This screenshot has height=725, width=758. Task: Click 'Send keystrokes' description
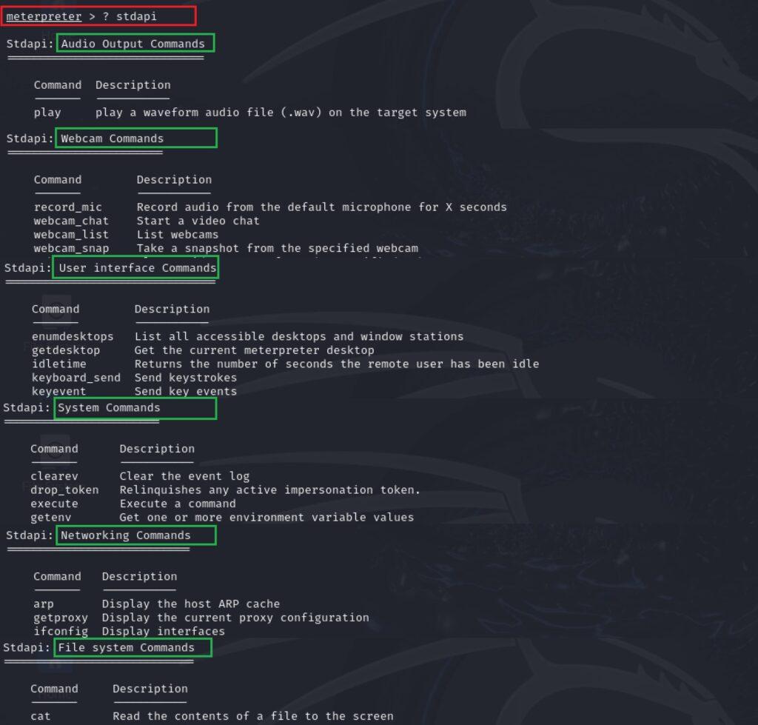186,377
